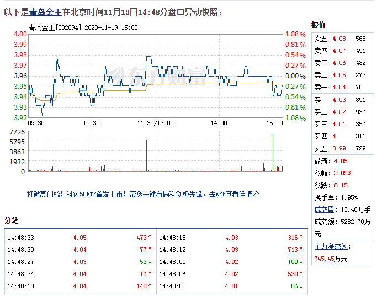Image resolution: width=377 pixels, height=296 pixels.
Task: Open the 科创50ETF promotional link
Action: pos(143,194)
